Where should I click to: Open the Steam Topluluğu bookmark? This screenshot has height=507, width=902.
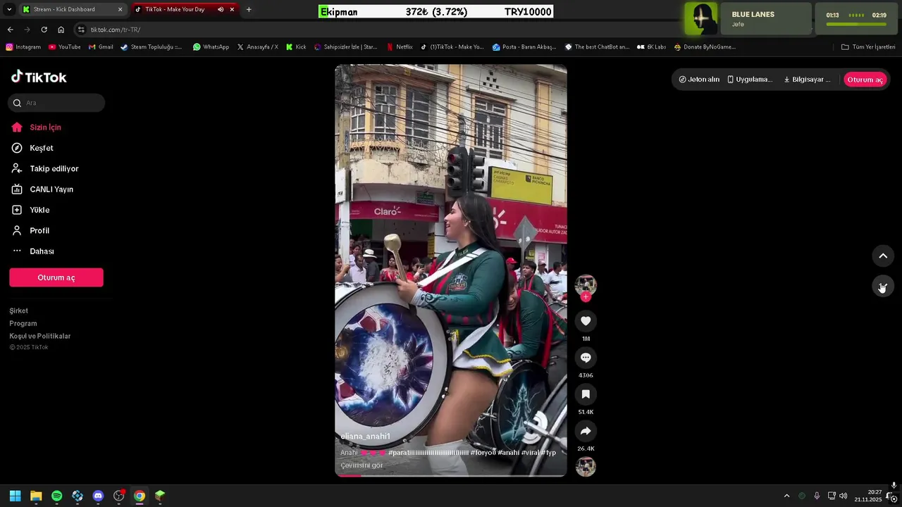click(151, 47)
